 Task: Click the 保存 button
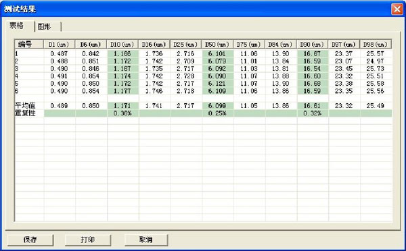30,240
